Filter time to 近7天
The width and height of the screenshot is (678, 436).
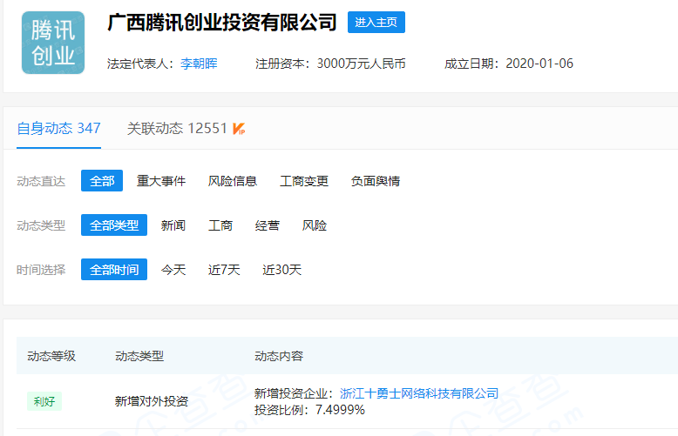click(x=224, y=270)
